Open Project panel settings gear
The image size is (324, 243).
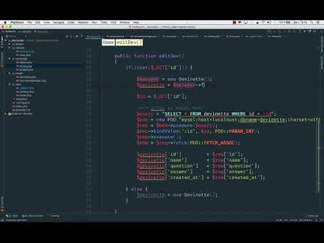tap(77, 36)
